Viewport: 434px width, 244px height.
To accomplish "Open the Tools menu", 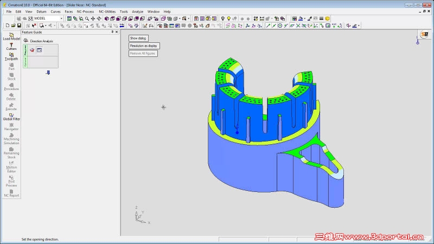I will pyautogui.click(x=124, y=11).
